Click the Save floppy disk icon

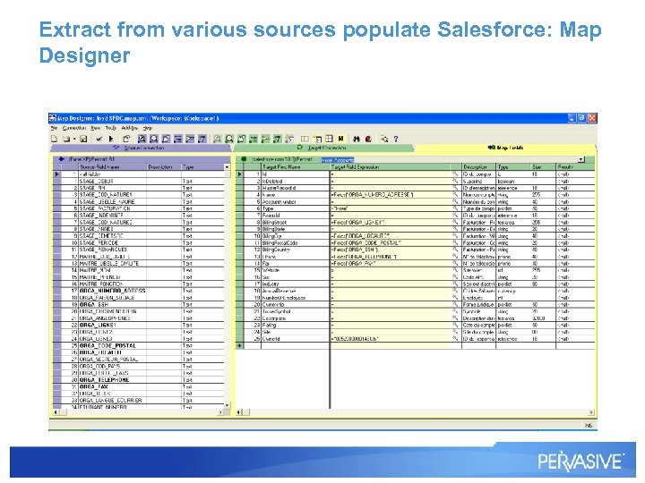coord(83,139)
